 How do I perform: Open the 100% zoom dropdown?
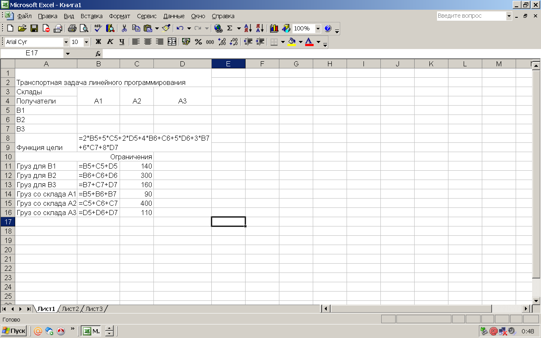317,28
